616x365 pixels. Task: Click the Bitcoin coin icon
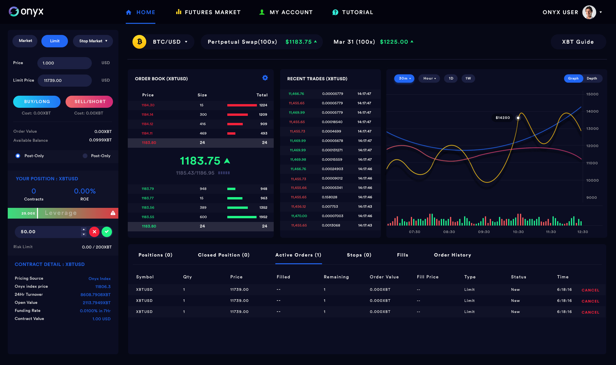click(x=139, y=42)
